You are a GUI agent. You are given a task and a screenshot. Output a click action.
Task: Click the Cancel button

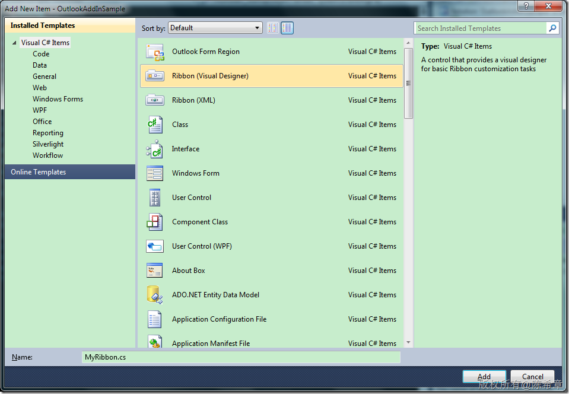click(x=532, y=376)
